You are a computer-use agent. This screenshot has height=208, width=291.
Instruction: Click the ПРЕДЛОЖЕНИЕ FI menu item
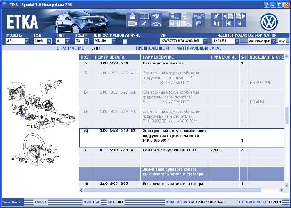tap(153, 48)
